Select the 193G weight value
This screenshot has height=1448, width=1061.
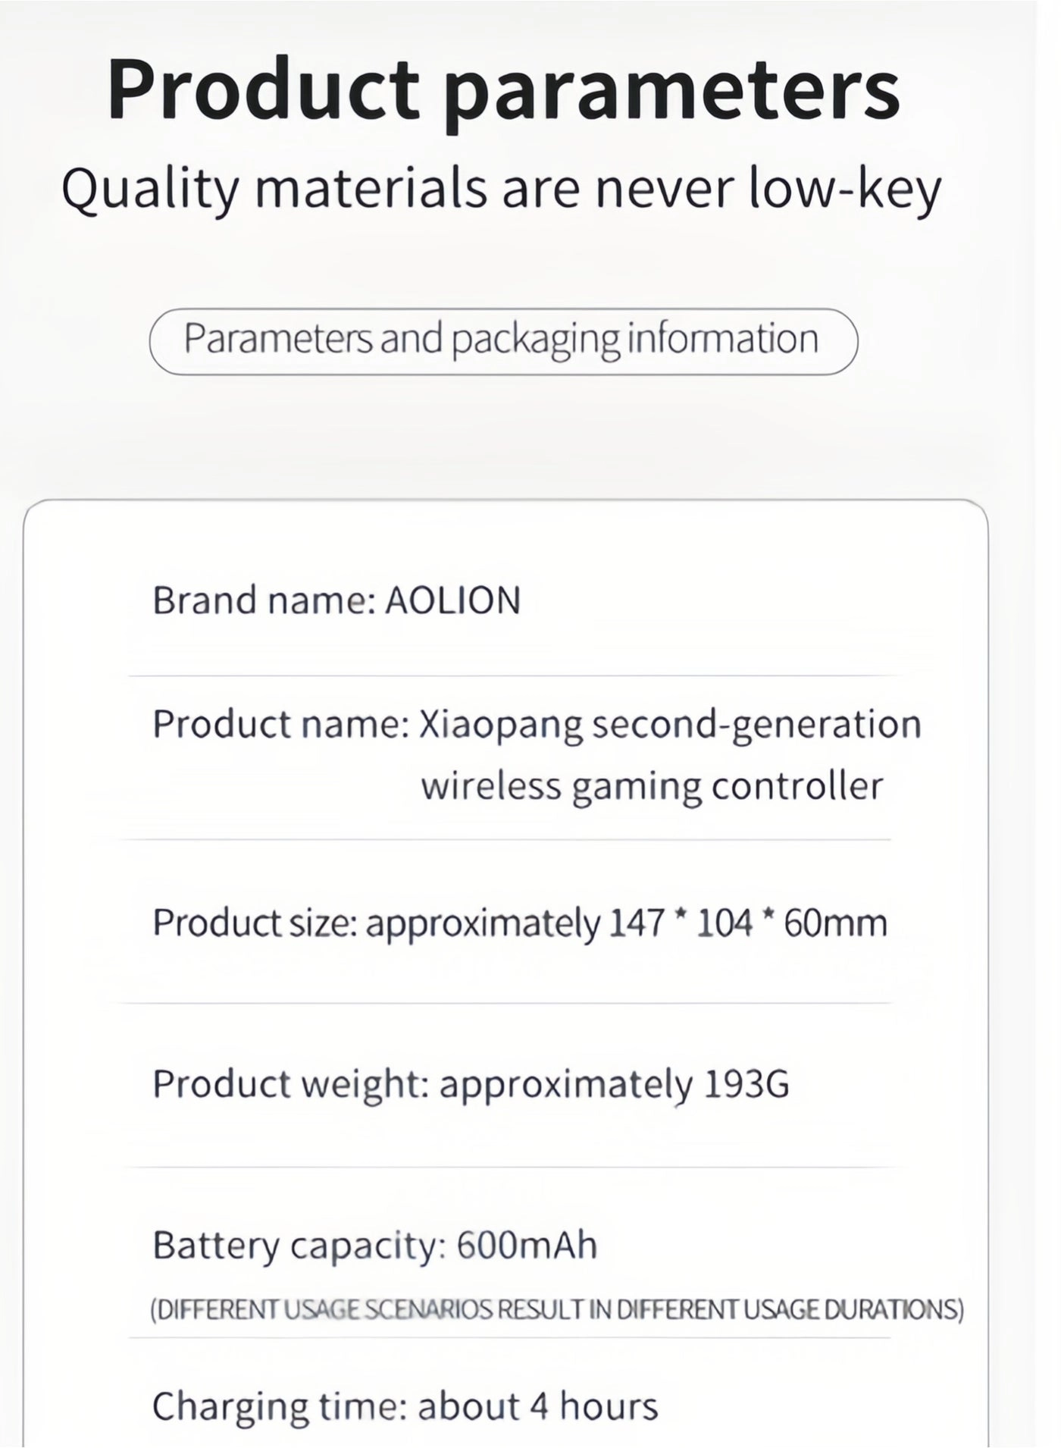[x=747, y=1083]
